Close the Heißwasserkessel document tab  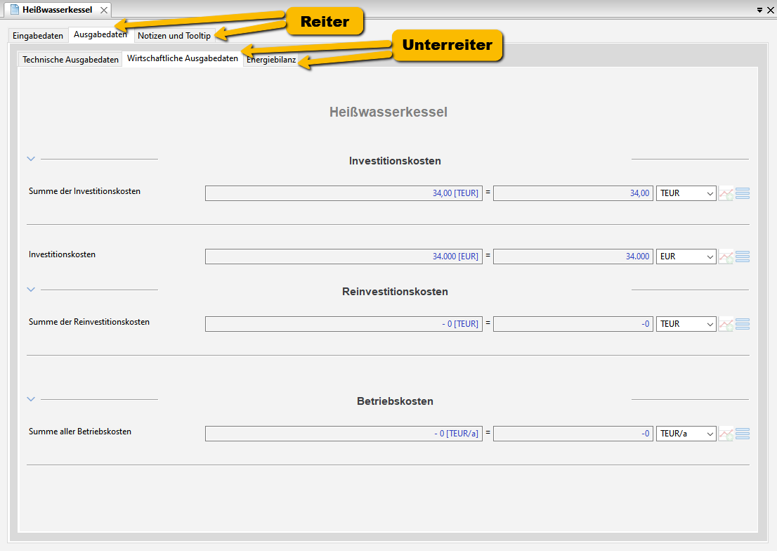coord(104,10)
